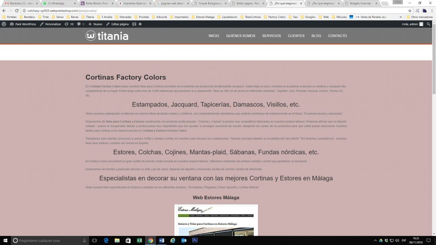Open Task View in taskbar
The image size is (436, 245).
click(x=95, y=241)
